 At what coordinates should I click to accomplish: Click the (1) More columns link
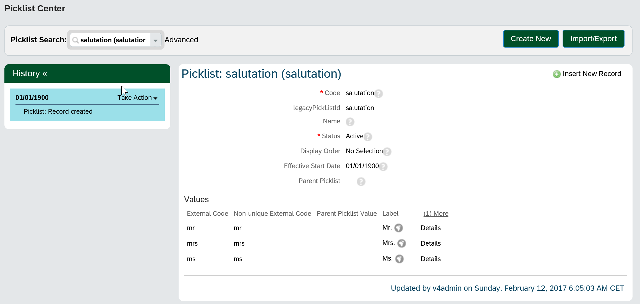(436, 214)
